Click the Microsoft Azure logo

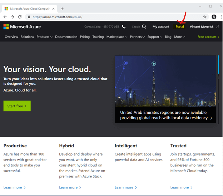tap(22, 26)
